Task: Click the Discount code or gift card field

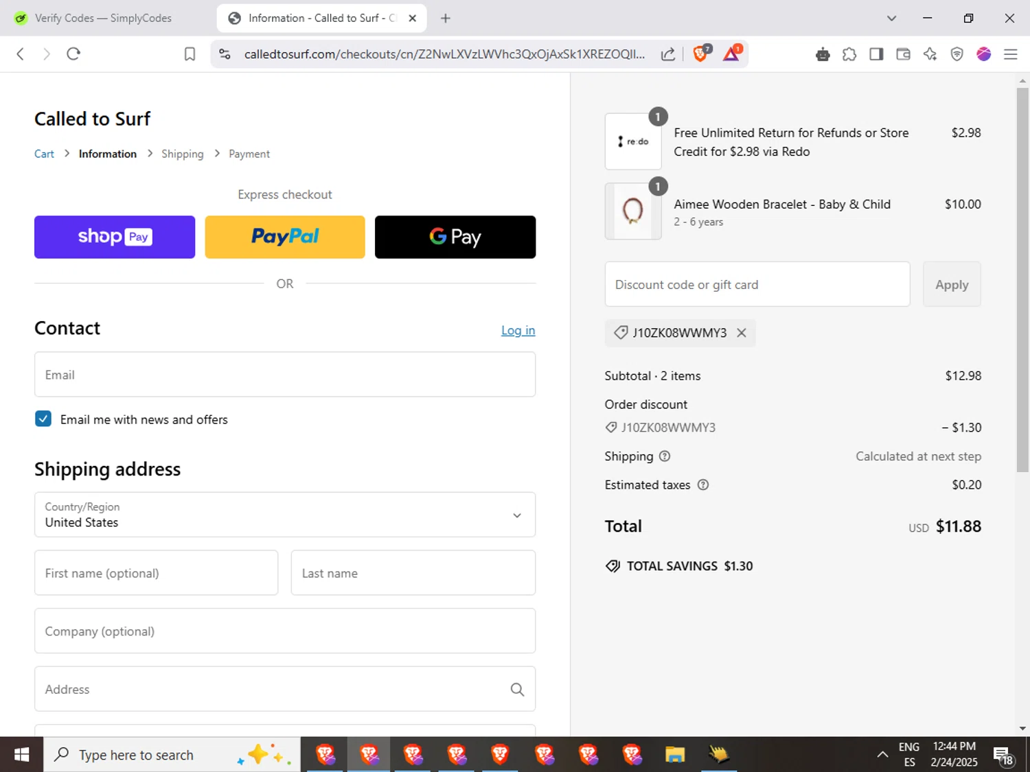Action: tap(757, 285)
